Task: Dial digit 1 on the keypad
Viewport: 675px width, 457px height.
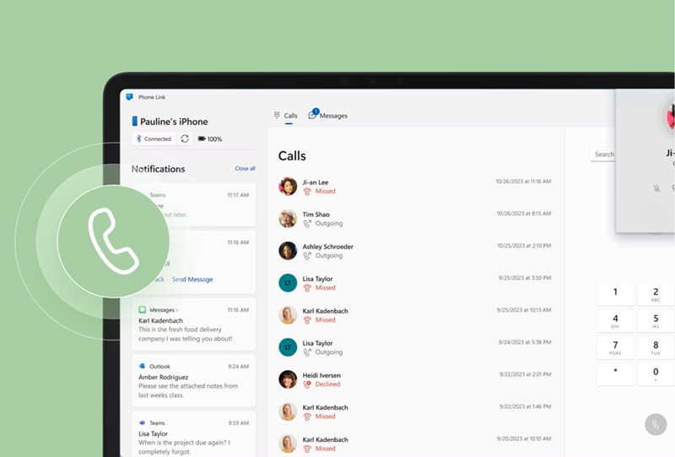Action: pos(615,294)
